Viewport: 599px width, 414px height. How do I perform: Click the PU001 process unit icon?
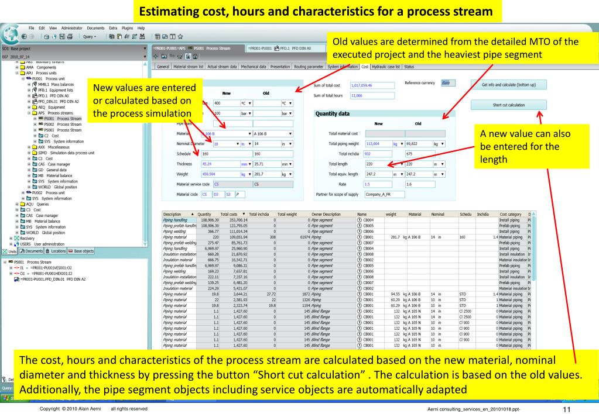pos(29,78)
